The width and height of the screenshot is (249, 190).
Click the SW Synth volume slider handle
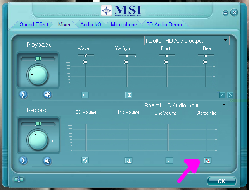pyautogui.click(x=126, y=62)
